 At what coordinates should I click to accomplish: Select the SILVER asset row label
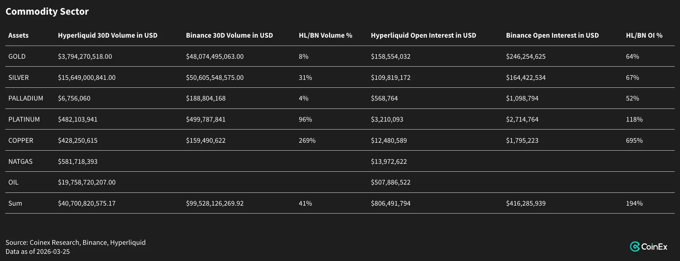[19, 78]
